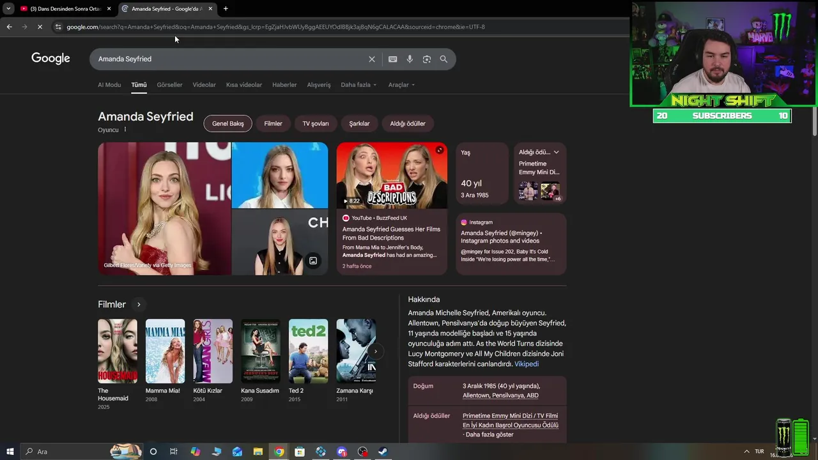Open The Housemaid movie poster
Image resolution: width=818 pixels, height=460 pixels.
point(118,351)
